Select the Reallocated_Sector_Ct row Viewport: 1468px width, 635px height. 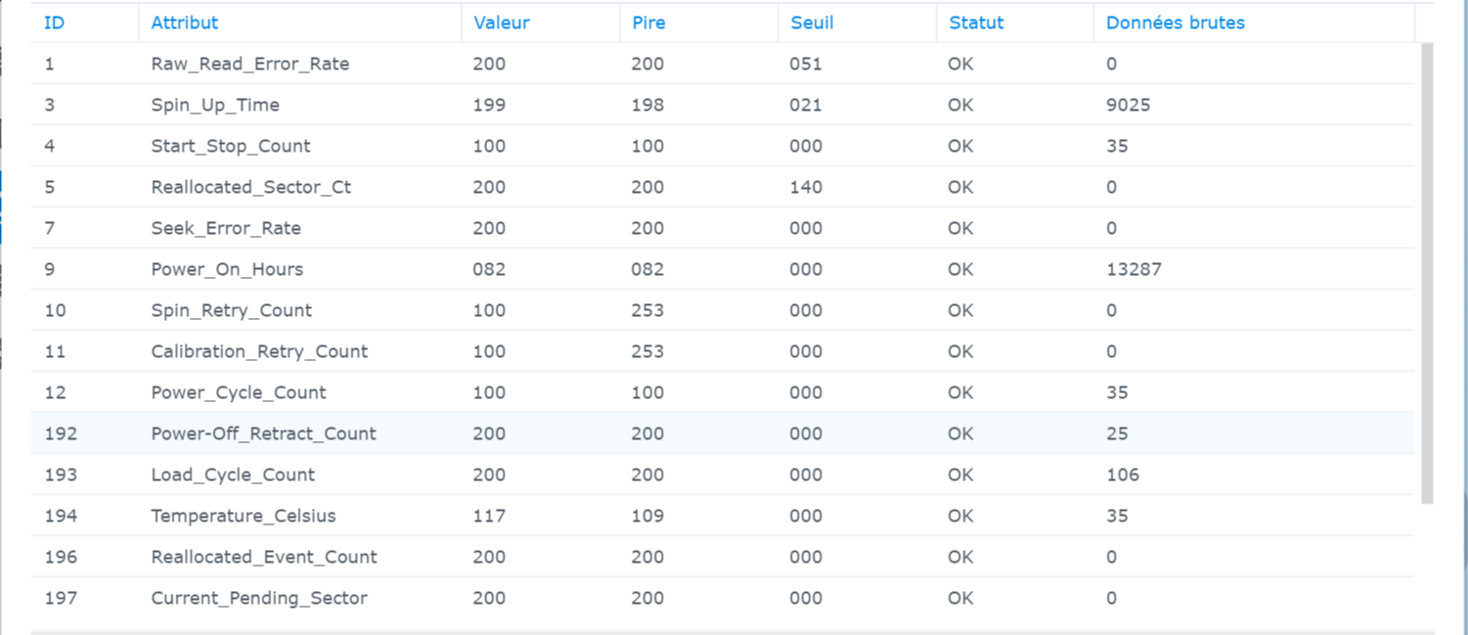pyautogui.click(x=251, y=187)
